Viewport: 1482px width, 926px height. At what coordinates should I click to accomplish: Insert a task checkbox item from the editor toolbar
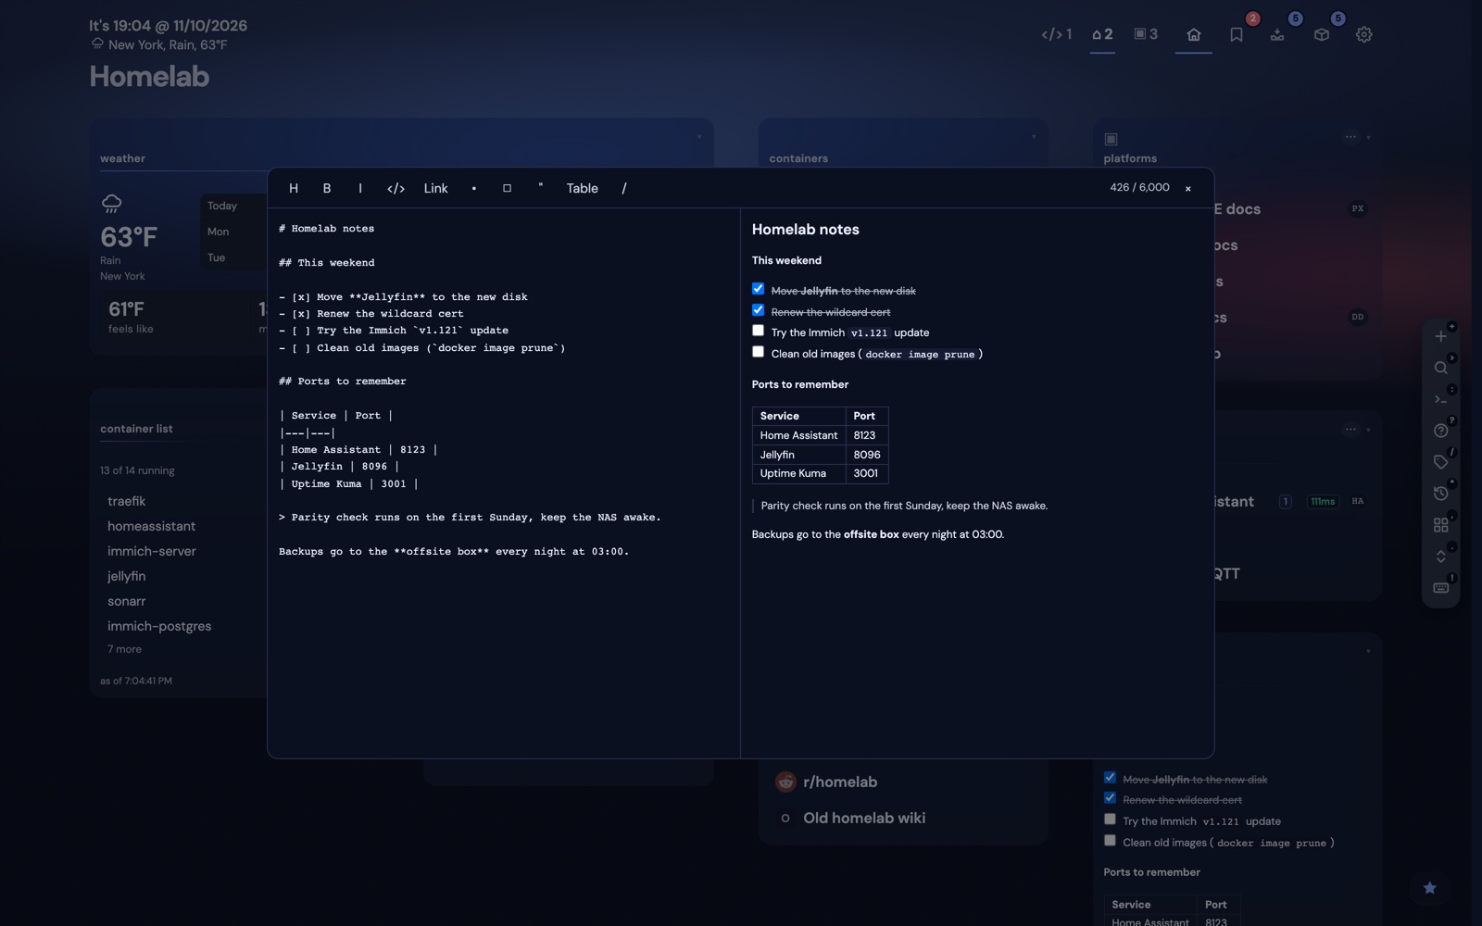(508, 188)
